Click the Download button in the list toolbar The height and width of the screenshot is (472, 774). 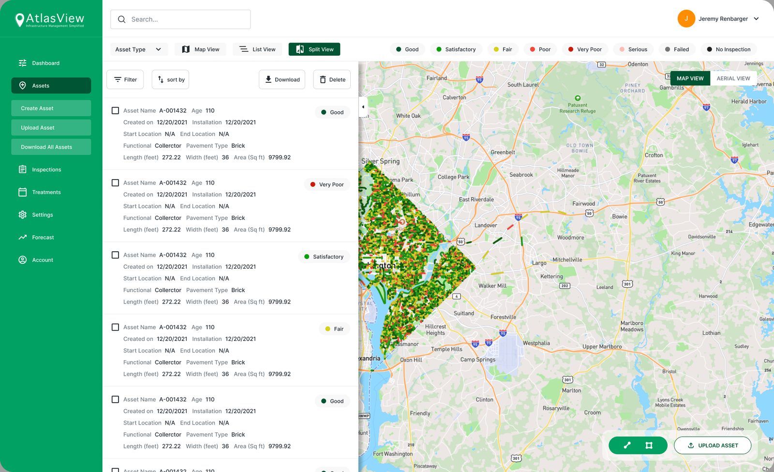pos(282,79)
